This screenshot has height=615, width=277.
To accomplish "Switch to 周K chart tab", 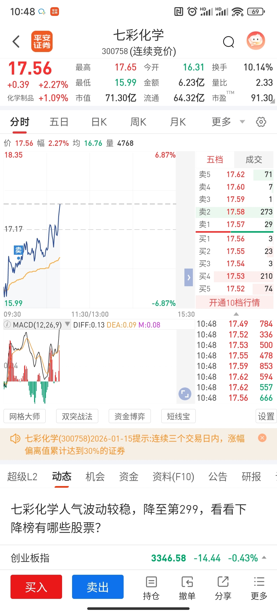I will pyautogui.click(x=138, y=122).
